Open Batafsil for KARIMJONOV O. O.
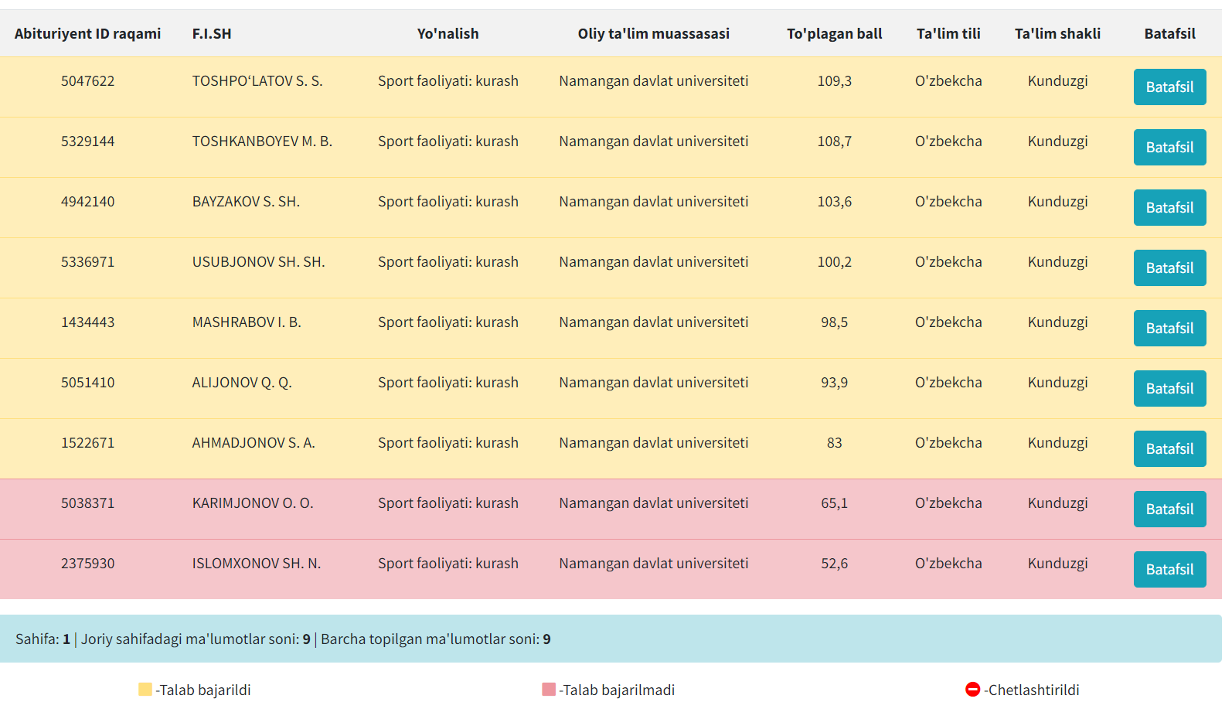Screen dimensions: 1232x719 coord(1169,509)
